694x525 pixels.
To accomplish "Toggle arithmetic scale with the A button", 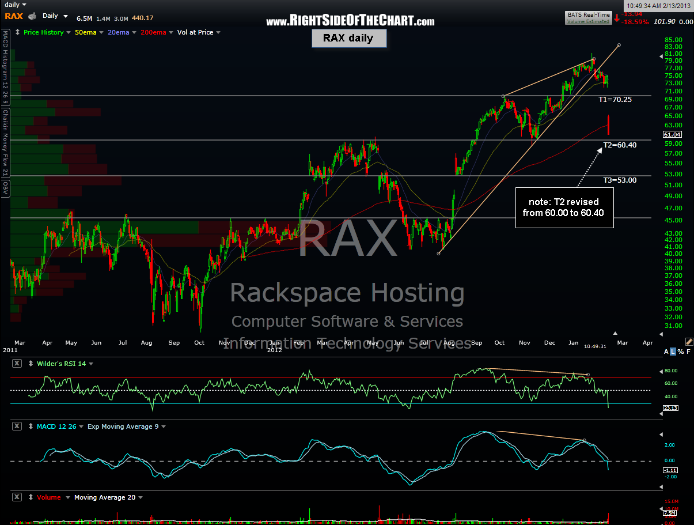I will coord(666,352).
